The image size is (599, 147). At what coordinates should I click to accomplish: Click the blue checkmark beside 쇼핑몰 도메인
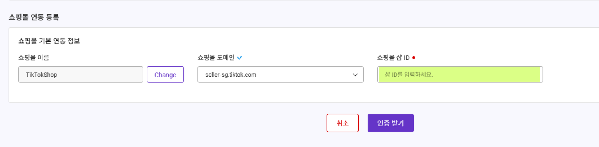click(240, 58)
